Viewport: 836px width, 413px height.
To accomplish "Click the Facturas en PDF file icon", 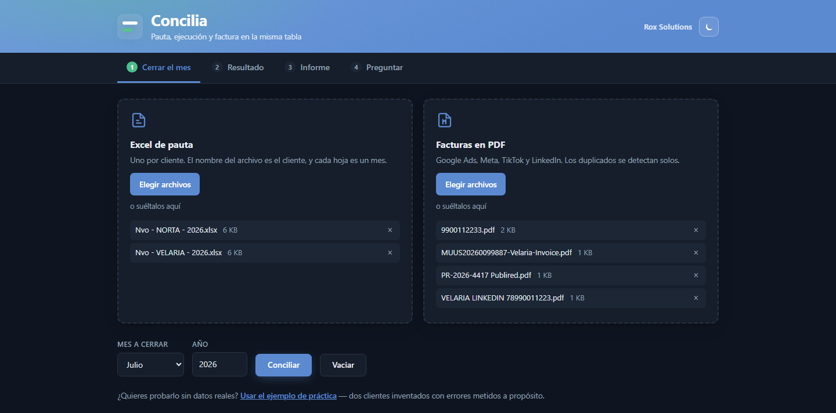I will pyautogui.click(x=444, y=120).
